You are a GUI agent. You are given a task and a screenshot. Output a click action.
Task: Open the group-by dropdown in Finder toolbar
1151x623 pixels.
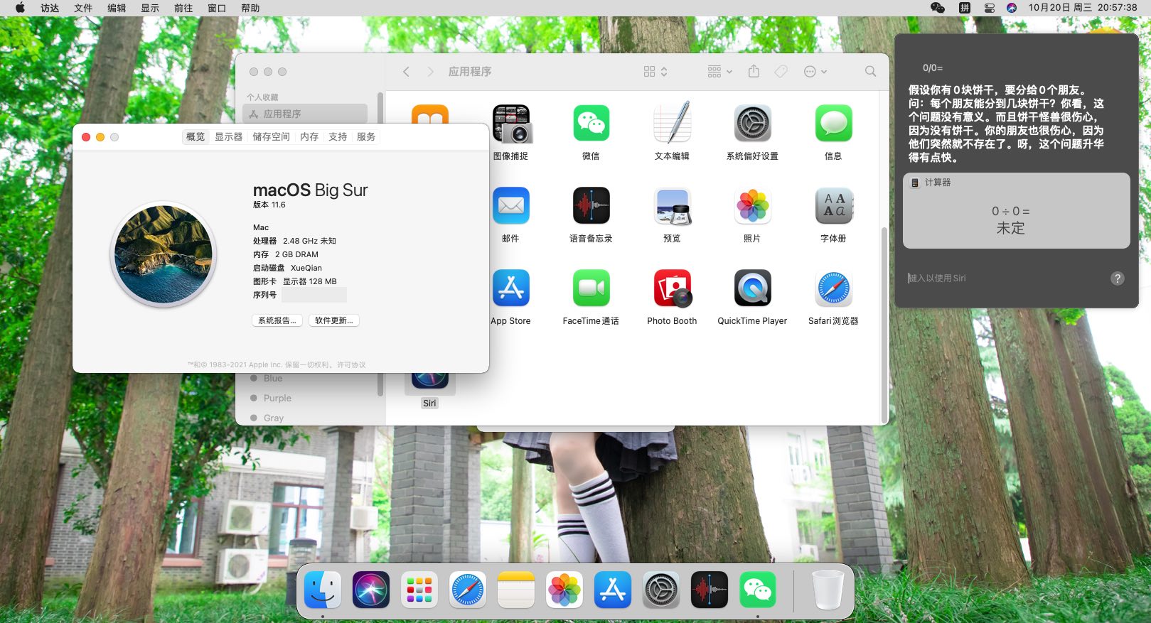(719, 72)
